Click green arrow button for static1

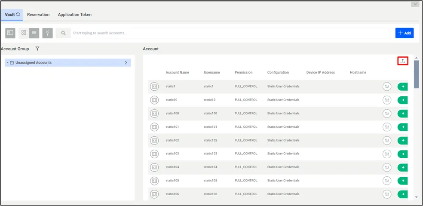click(x=402, y=87)
